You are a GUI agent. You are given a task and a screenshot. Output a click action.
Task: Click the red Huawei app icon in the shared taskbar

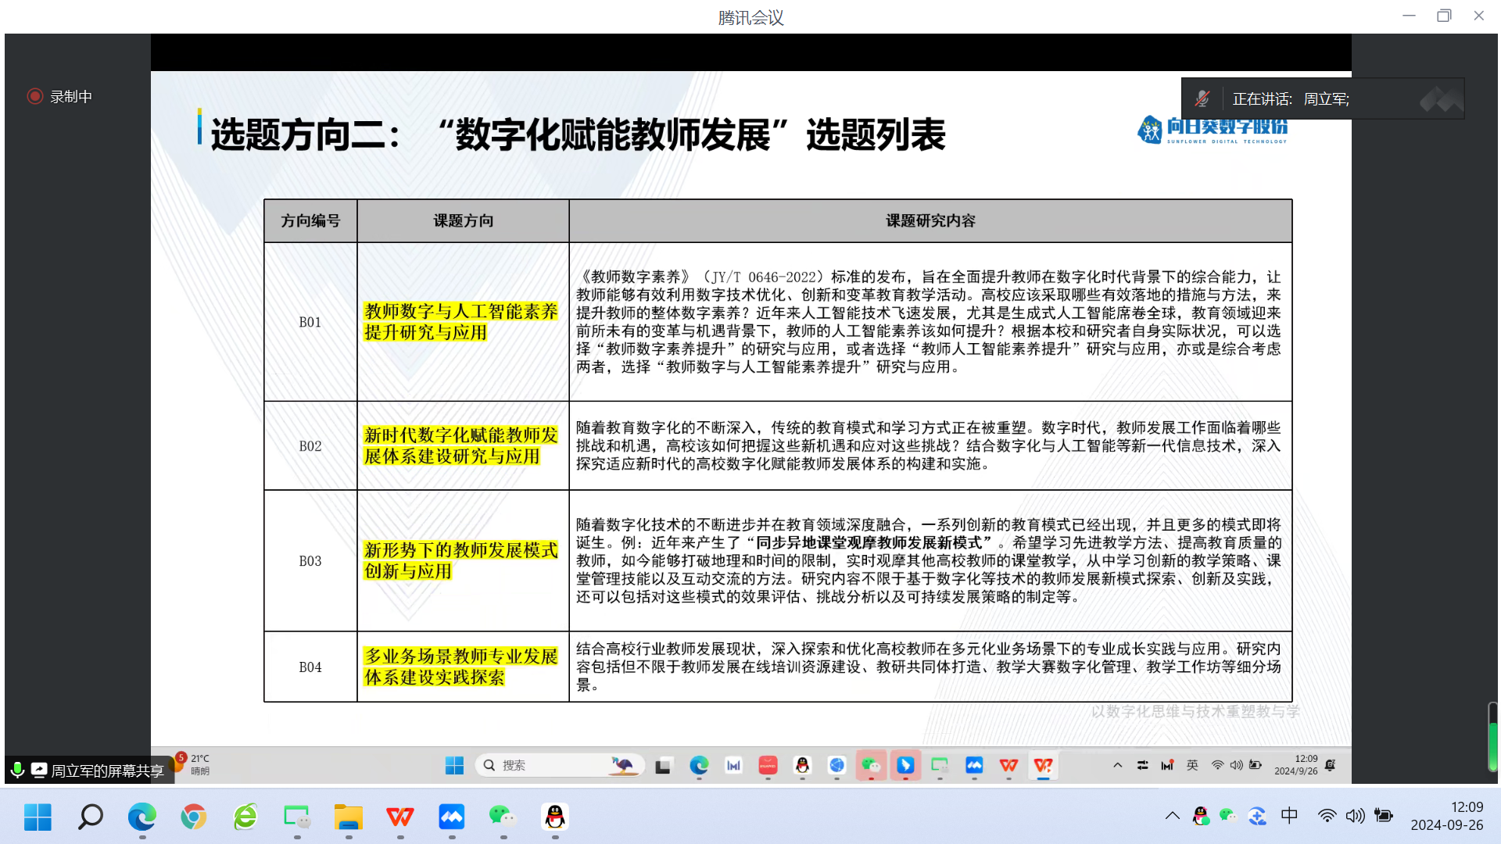768,765
